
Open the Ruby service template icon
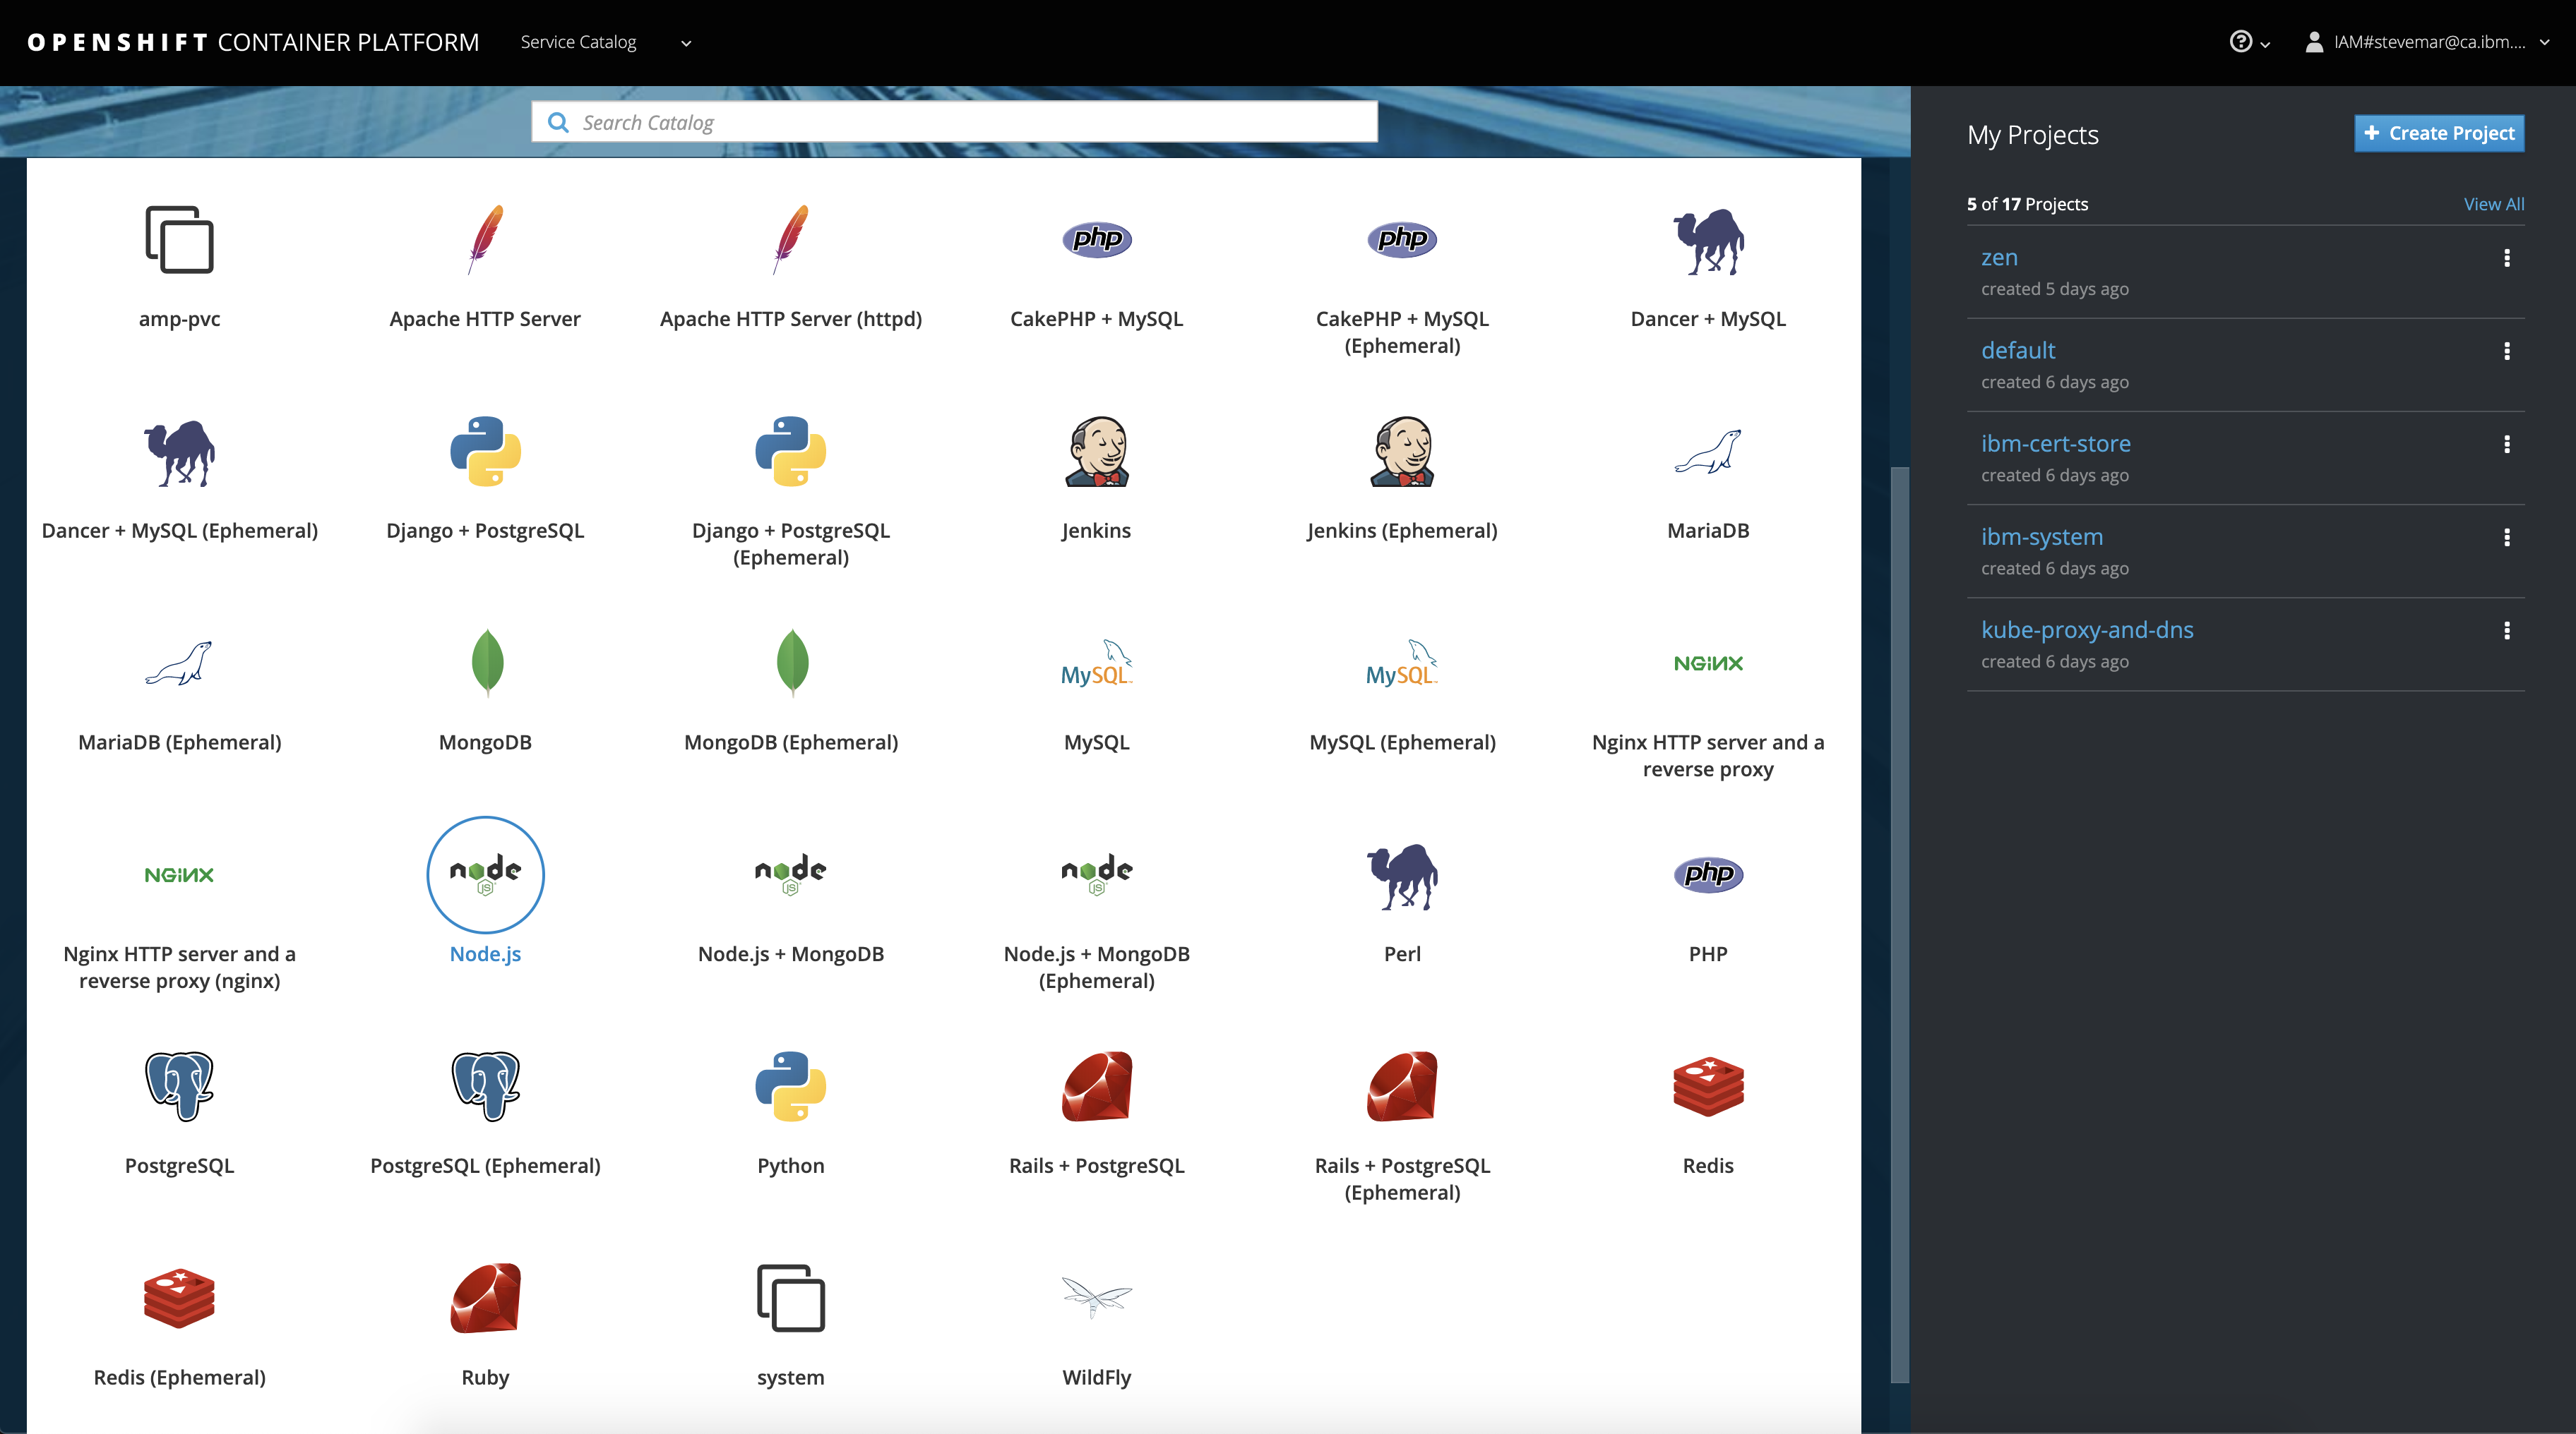pos(486,1298)
